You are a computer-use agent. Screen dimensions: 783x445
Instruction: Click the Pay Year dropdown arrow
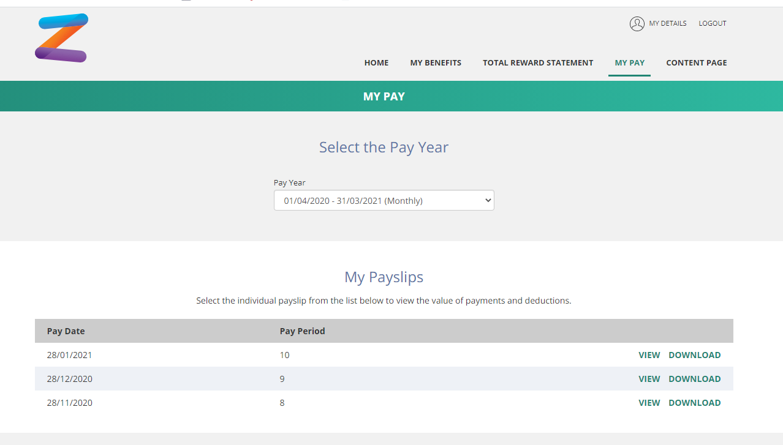click(x=488, y=200)
